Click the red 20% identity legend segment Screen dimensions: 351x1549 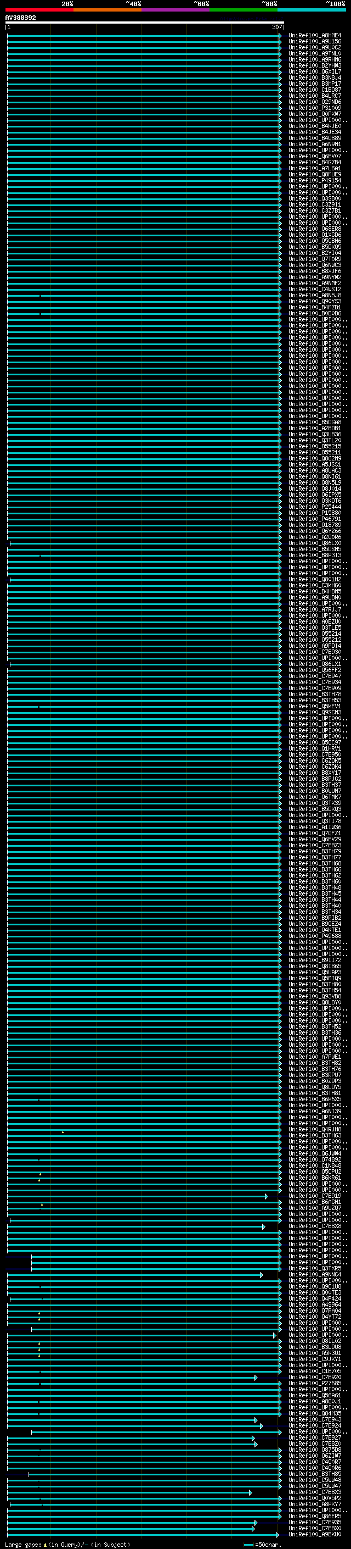[x=39, y=10]
